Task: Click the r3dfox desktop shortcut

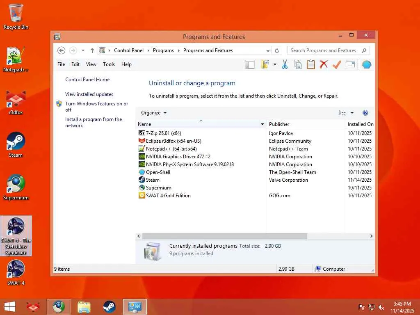Action: point(16,103)
